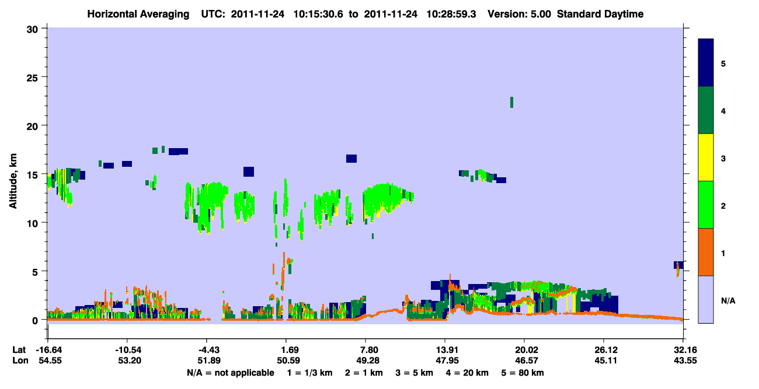
Task: Click the 'Lat' row label
Action: pyautogui.click(x=19, y=350)
